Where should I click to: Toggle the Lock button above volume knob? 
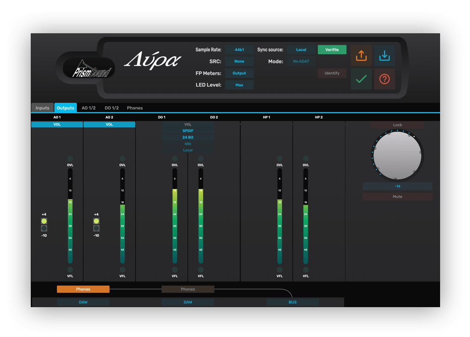point(397,125)
